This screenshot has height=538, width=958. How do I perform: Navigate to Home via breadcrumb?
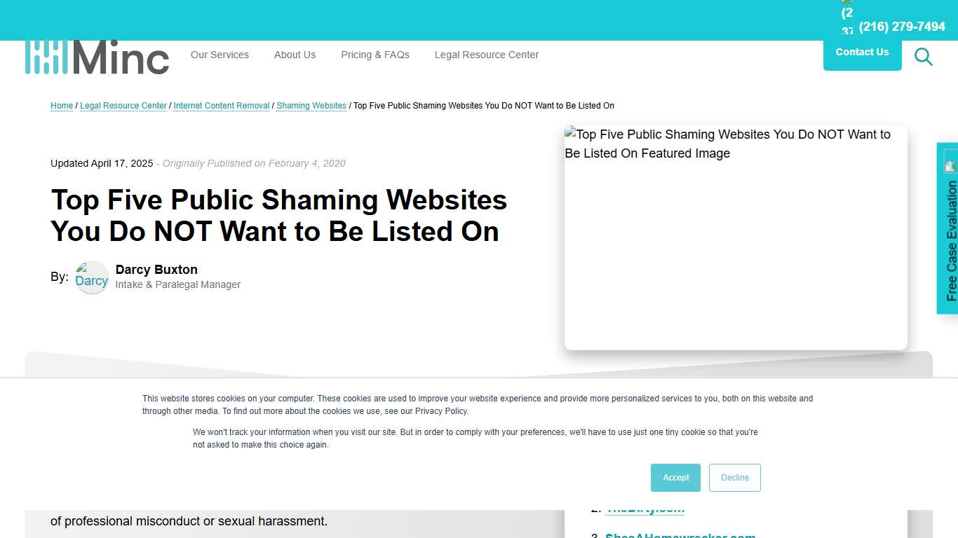(x=61, y=106)
